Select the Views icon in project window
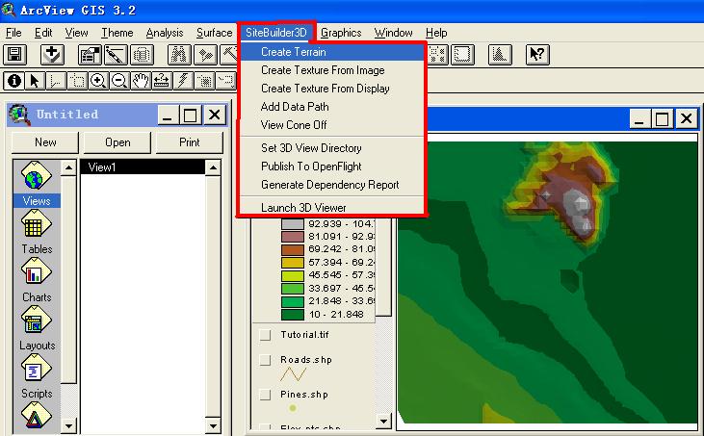 pos(37,176)
